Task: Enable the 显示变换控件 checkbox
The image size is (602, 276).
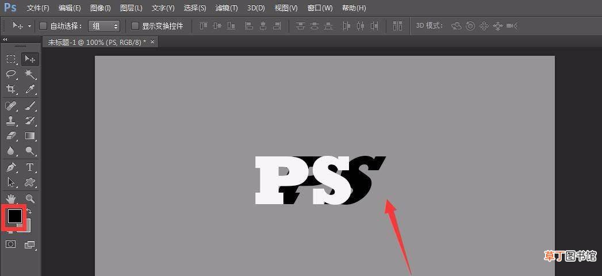Action: pyautogui.click(x=135, y=26)
